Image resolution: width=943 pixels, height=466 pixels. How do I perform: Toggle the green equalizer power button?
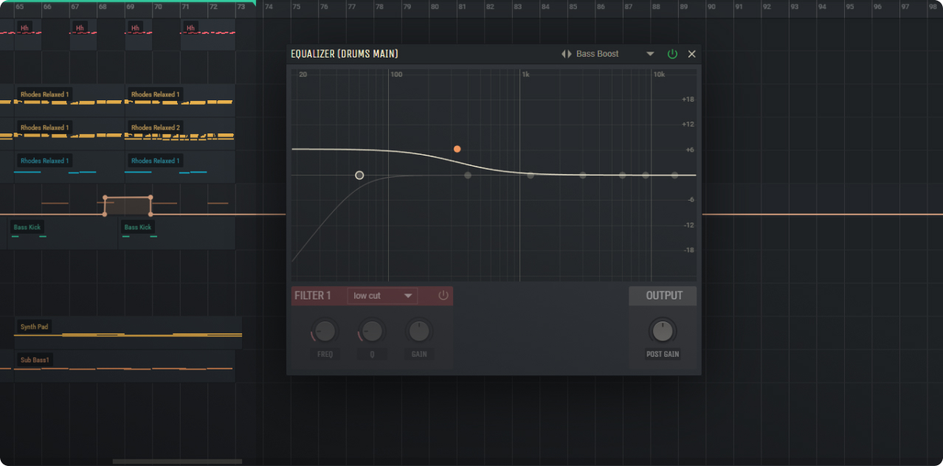672,54
